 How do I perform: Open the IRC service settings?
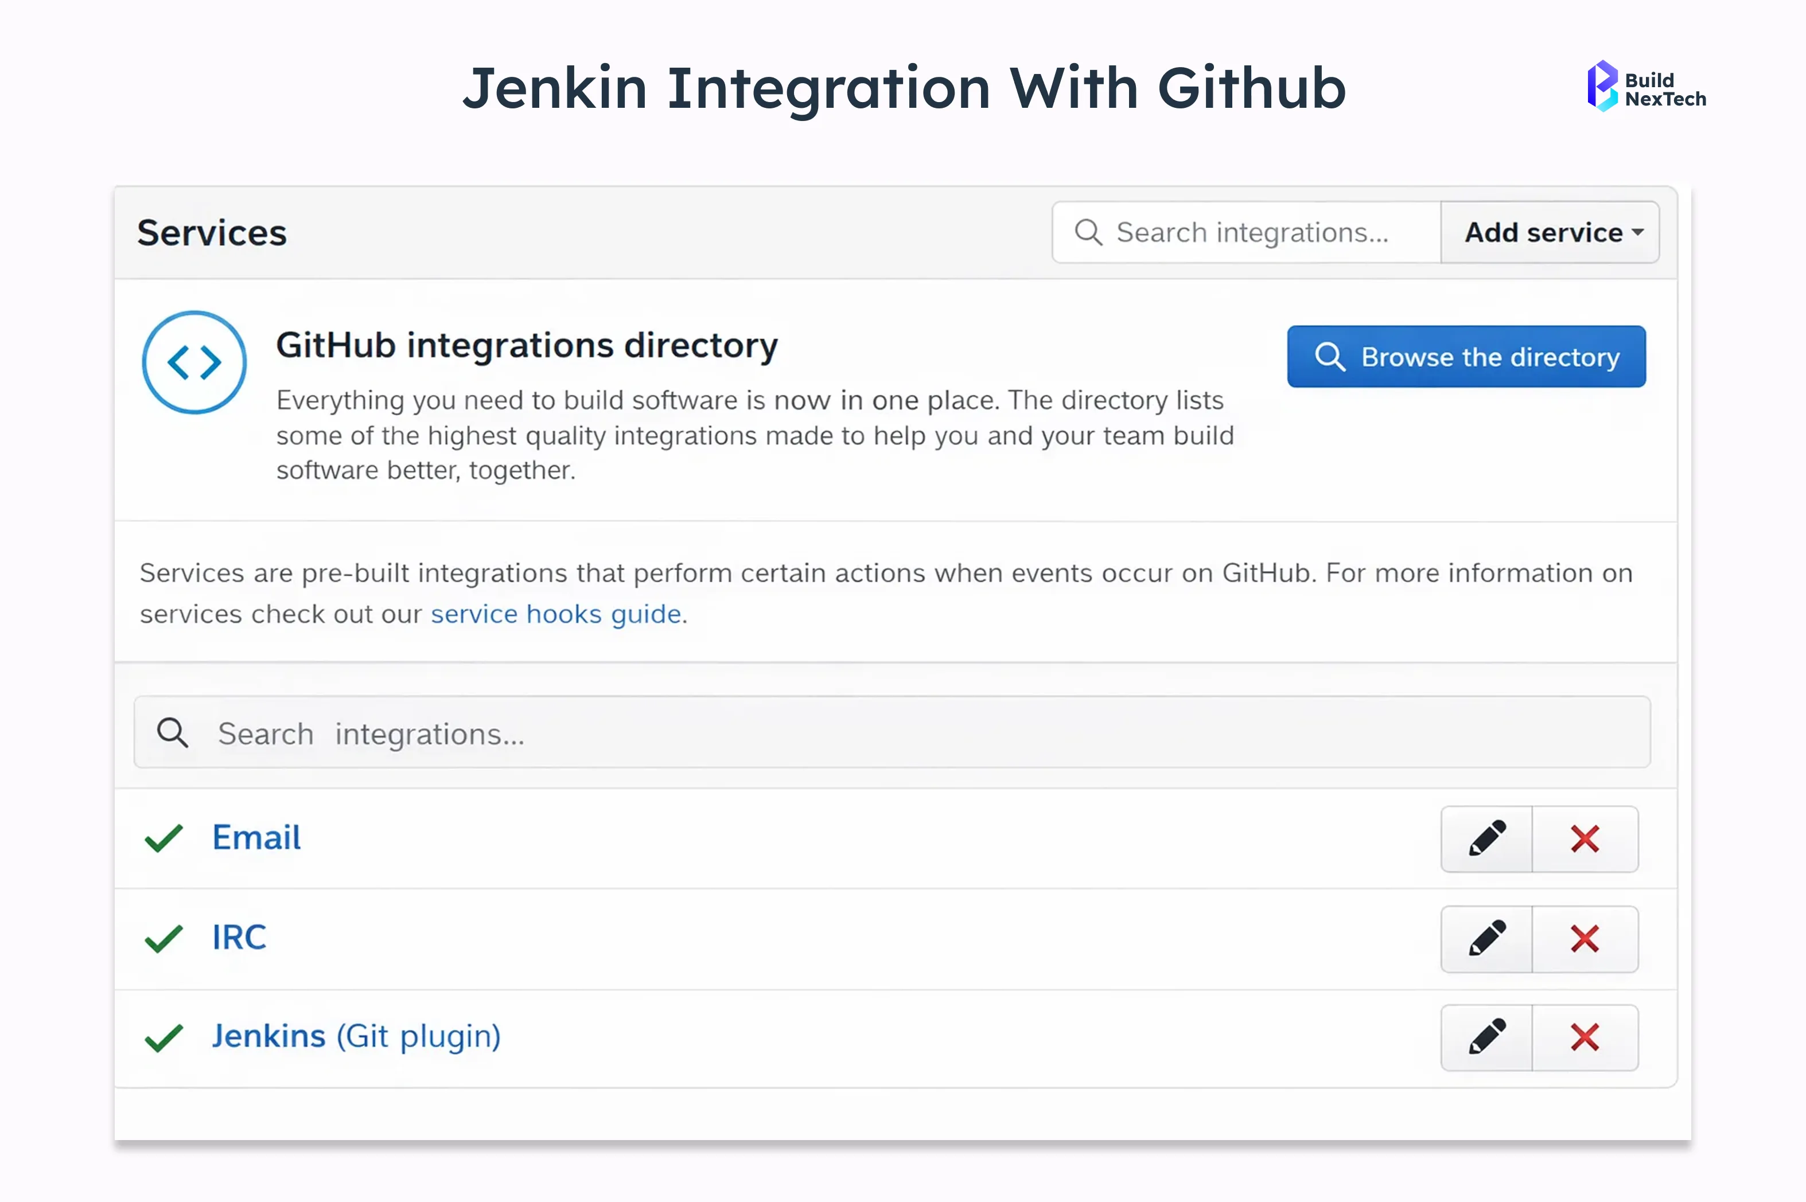(239, 936)
